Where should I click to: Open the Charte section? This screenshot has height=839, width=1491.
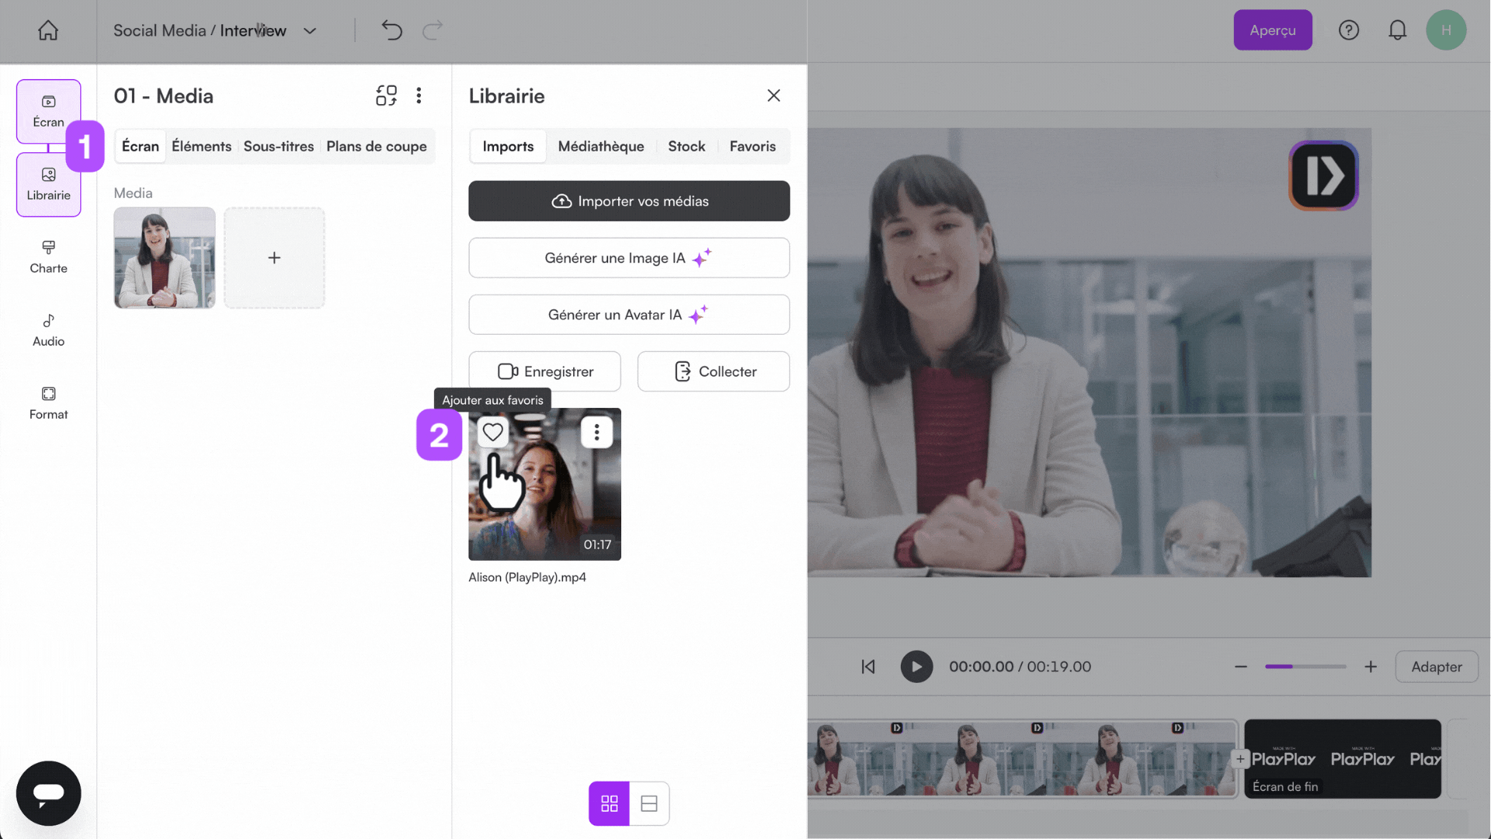tap(47, 256)
